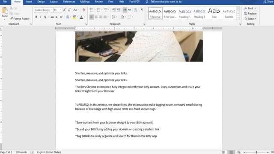Open the Change Case dropdown
The width and height of the screenshot is (274, 154).
[76, 10]
